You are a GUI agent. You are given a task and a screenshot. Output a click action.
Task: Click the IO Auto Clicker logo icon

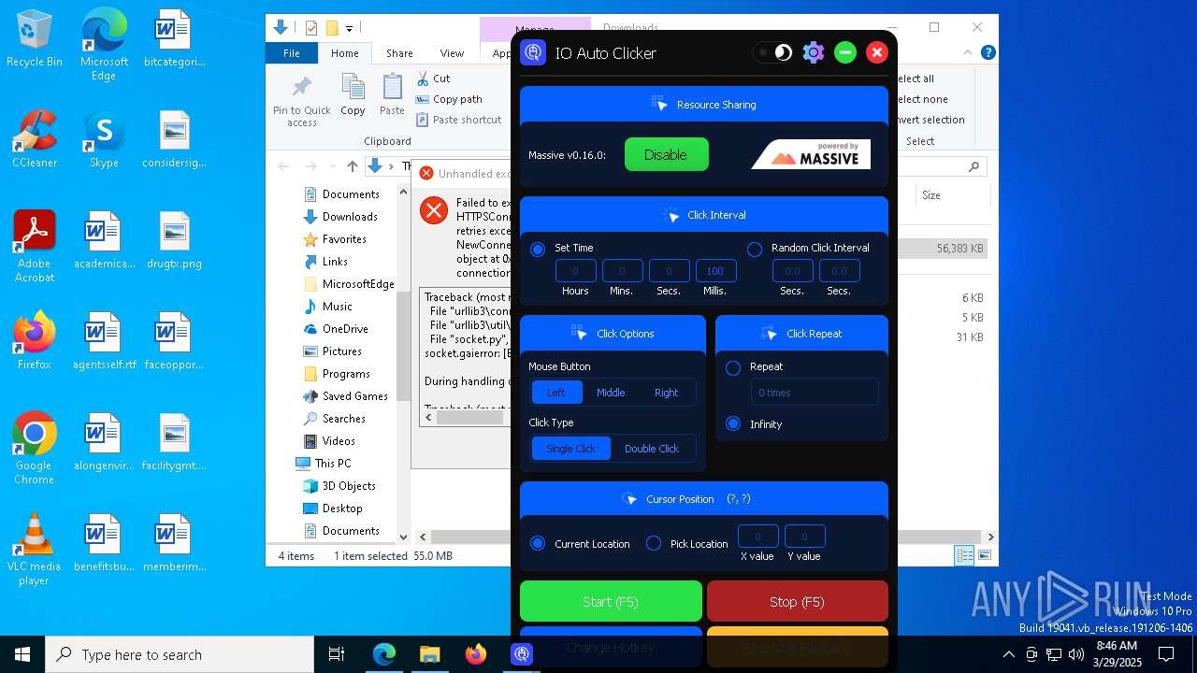(x=533, y=53)
